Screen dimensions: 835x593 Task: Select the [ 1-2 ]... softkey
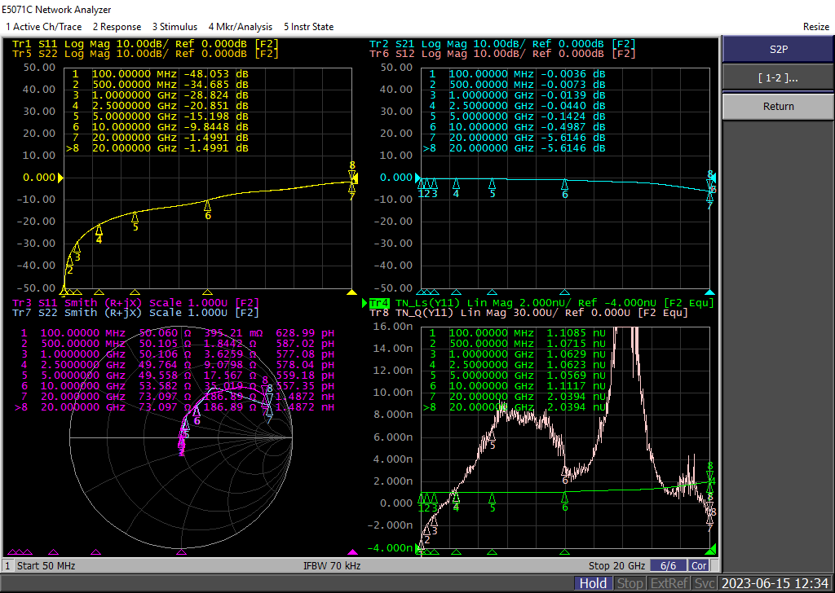pos(778,77)
